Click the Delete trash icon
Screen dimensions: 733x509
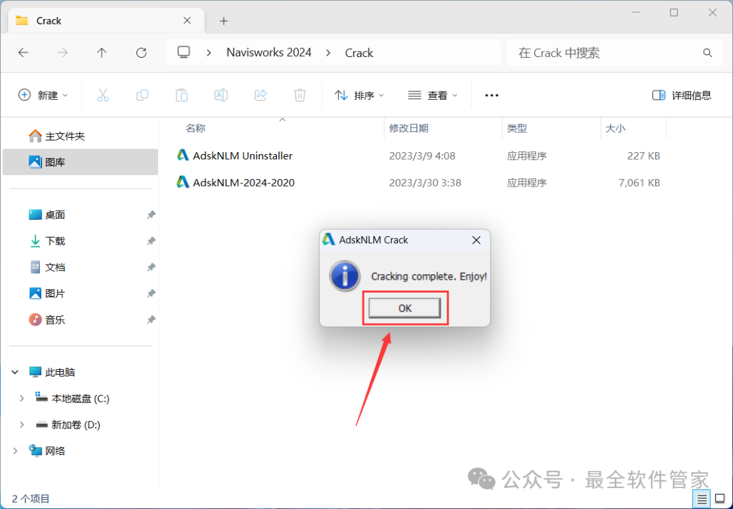point(300,95)
